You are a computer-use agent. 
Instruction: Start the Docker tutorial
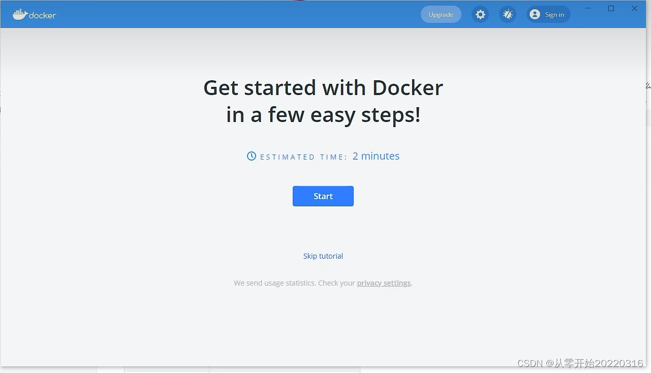click(x=323, y=196)
